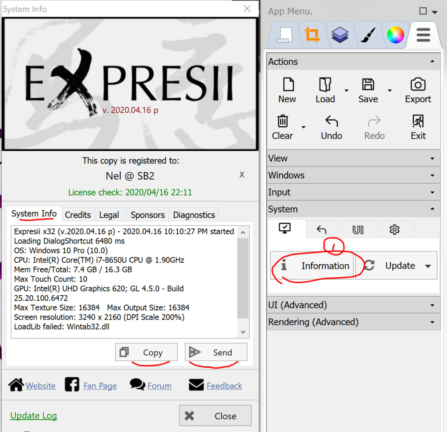This screenshot has height=432, width=447.
Task: Open the brush tab in App Menu
Action: [x=368, y=35]
